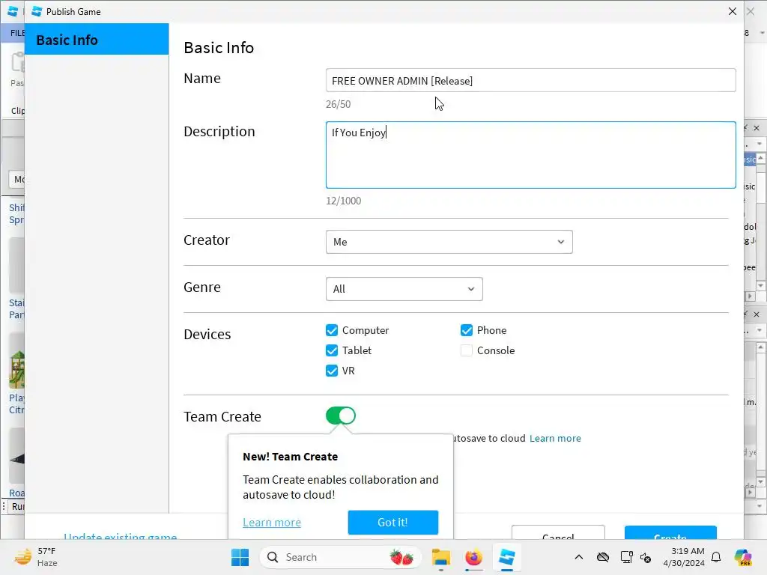Click the Update existing game link
Screen dimensions: 767x575
121,536
